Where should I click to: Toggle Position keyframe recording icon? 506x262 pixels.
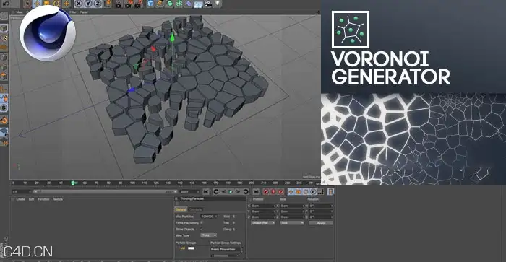coord(291,192)
